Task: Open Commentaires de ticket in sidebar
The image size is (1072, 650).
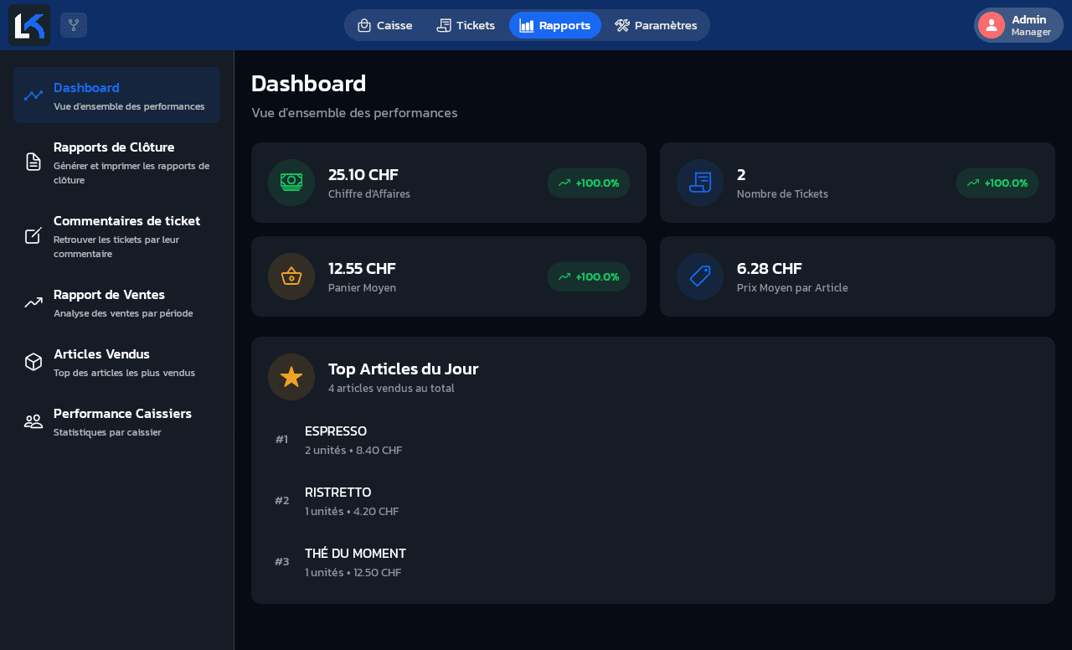Action: point(117,236)
